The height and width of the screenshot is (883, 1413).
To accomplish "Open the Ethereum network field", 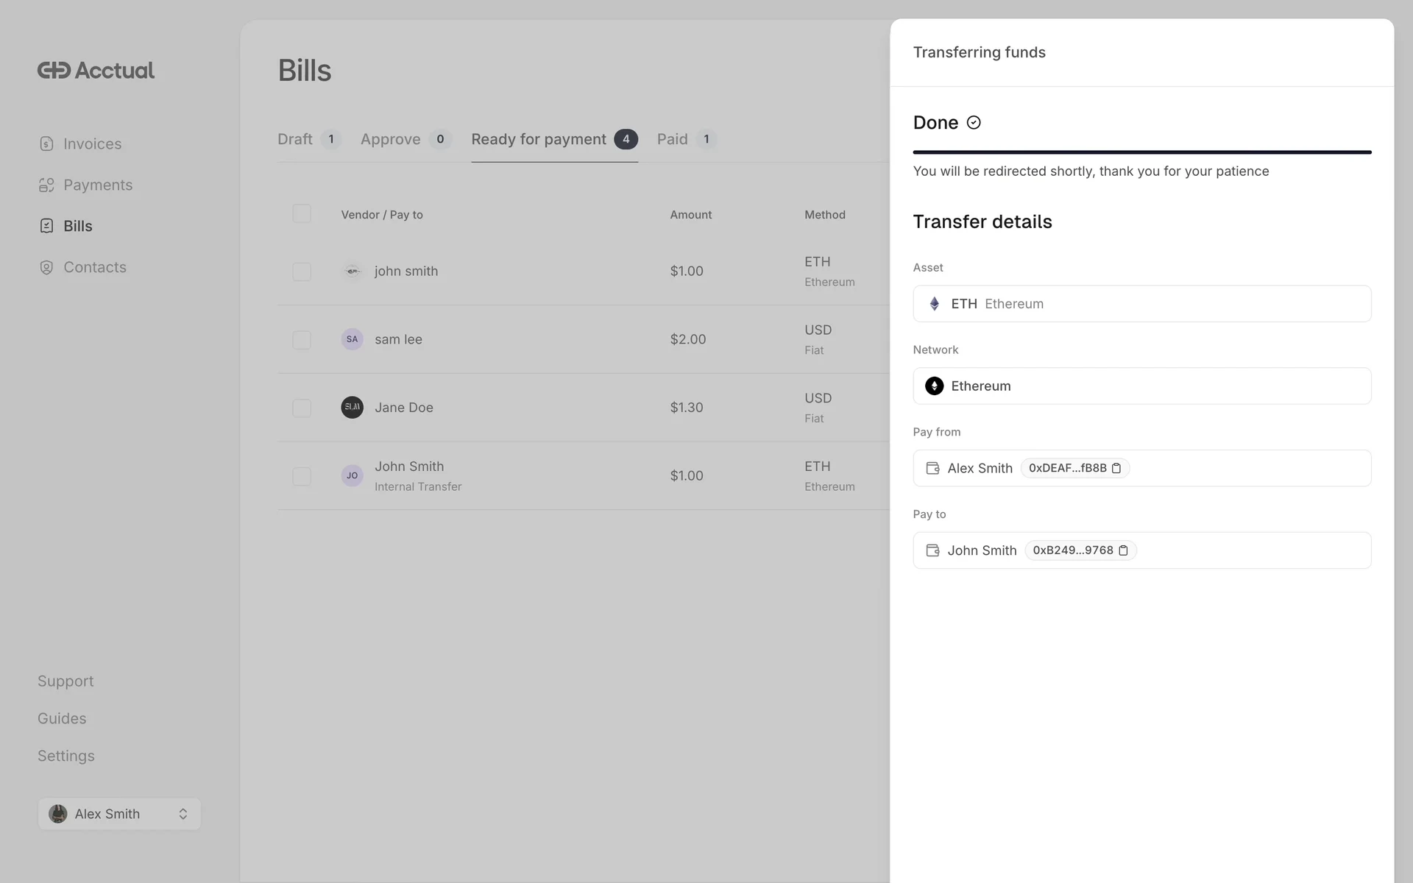I will pos(1141,386).
